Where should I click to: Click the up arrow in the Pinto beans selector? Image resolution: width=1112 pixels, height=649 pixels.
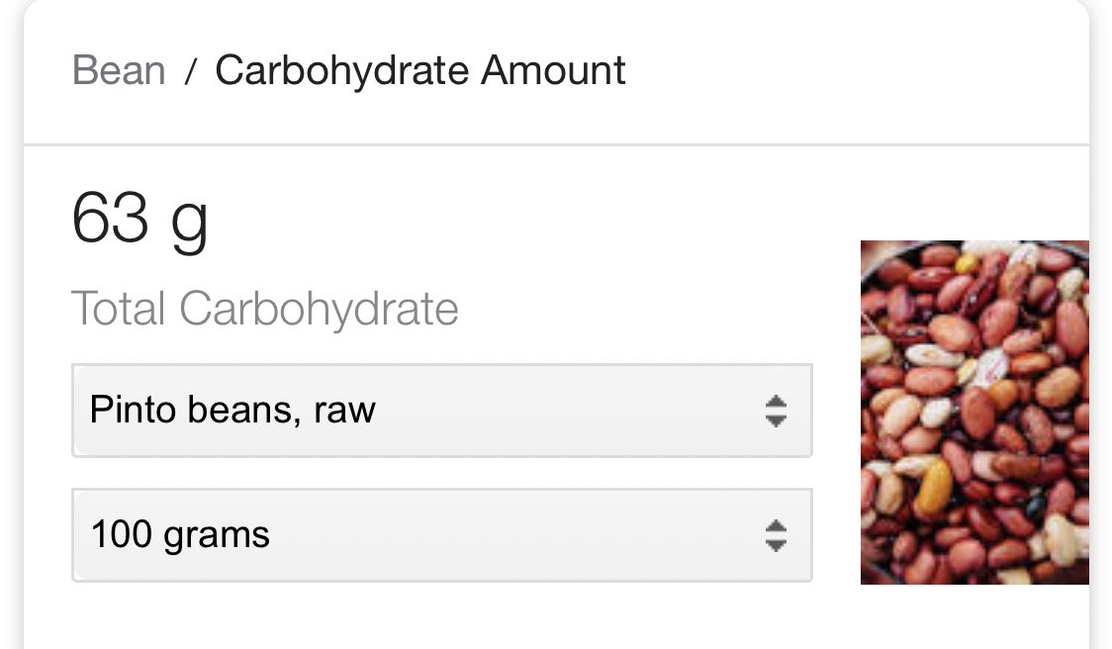coord(776,402)
